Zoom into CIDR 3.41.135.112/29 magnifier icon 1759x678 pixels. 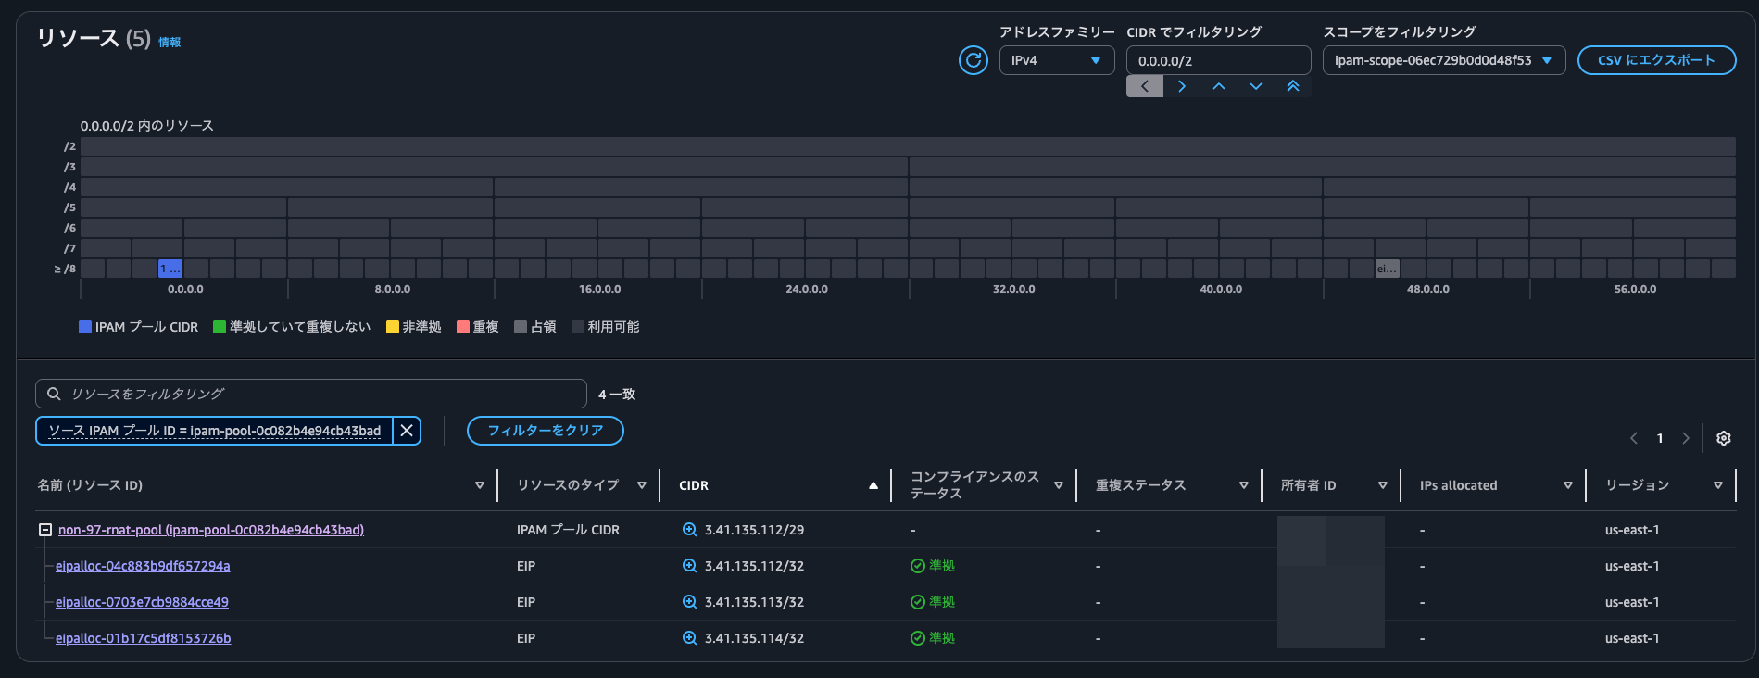click(689, 530)
